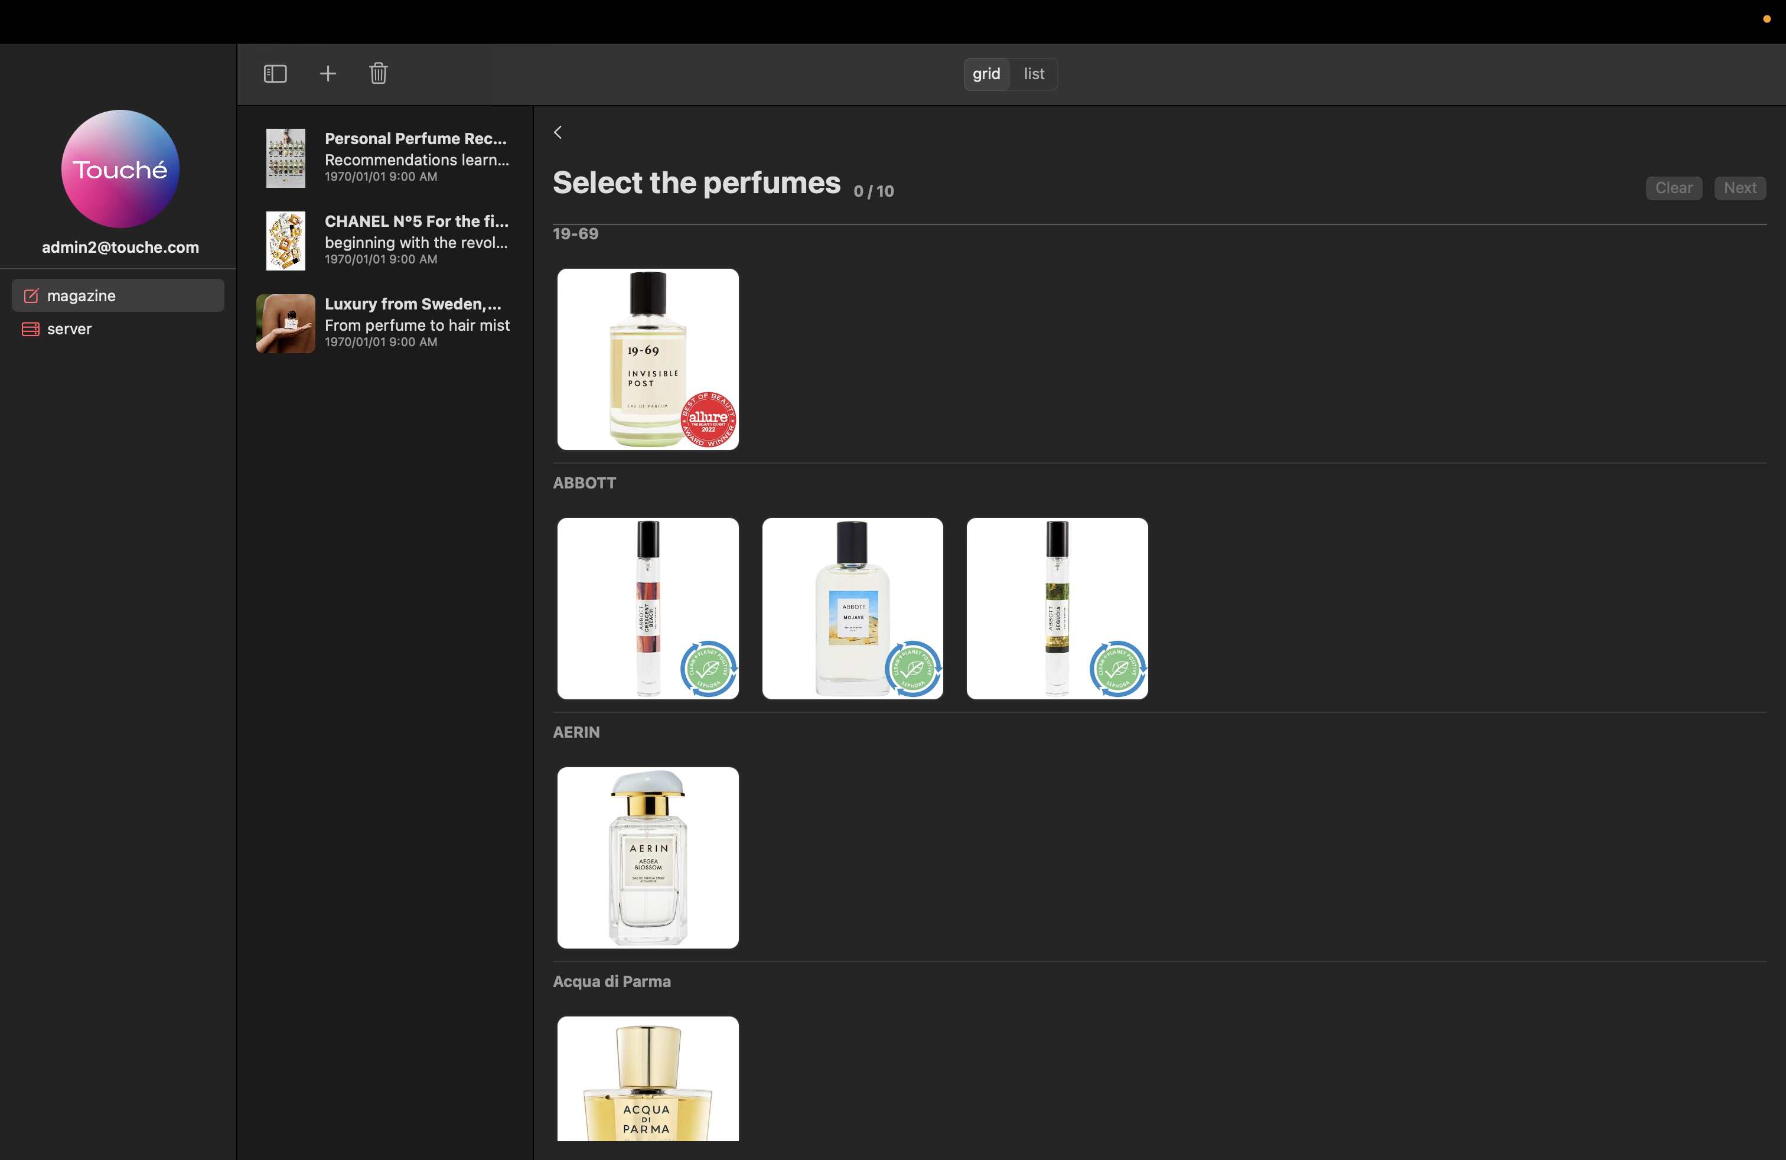Click the Touché profile logo
Image resolution: width=1786 pixels, height=1160 pixels.
tap(120, 169)
